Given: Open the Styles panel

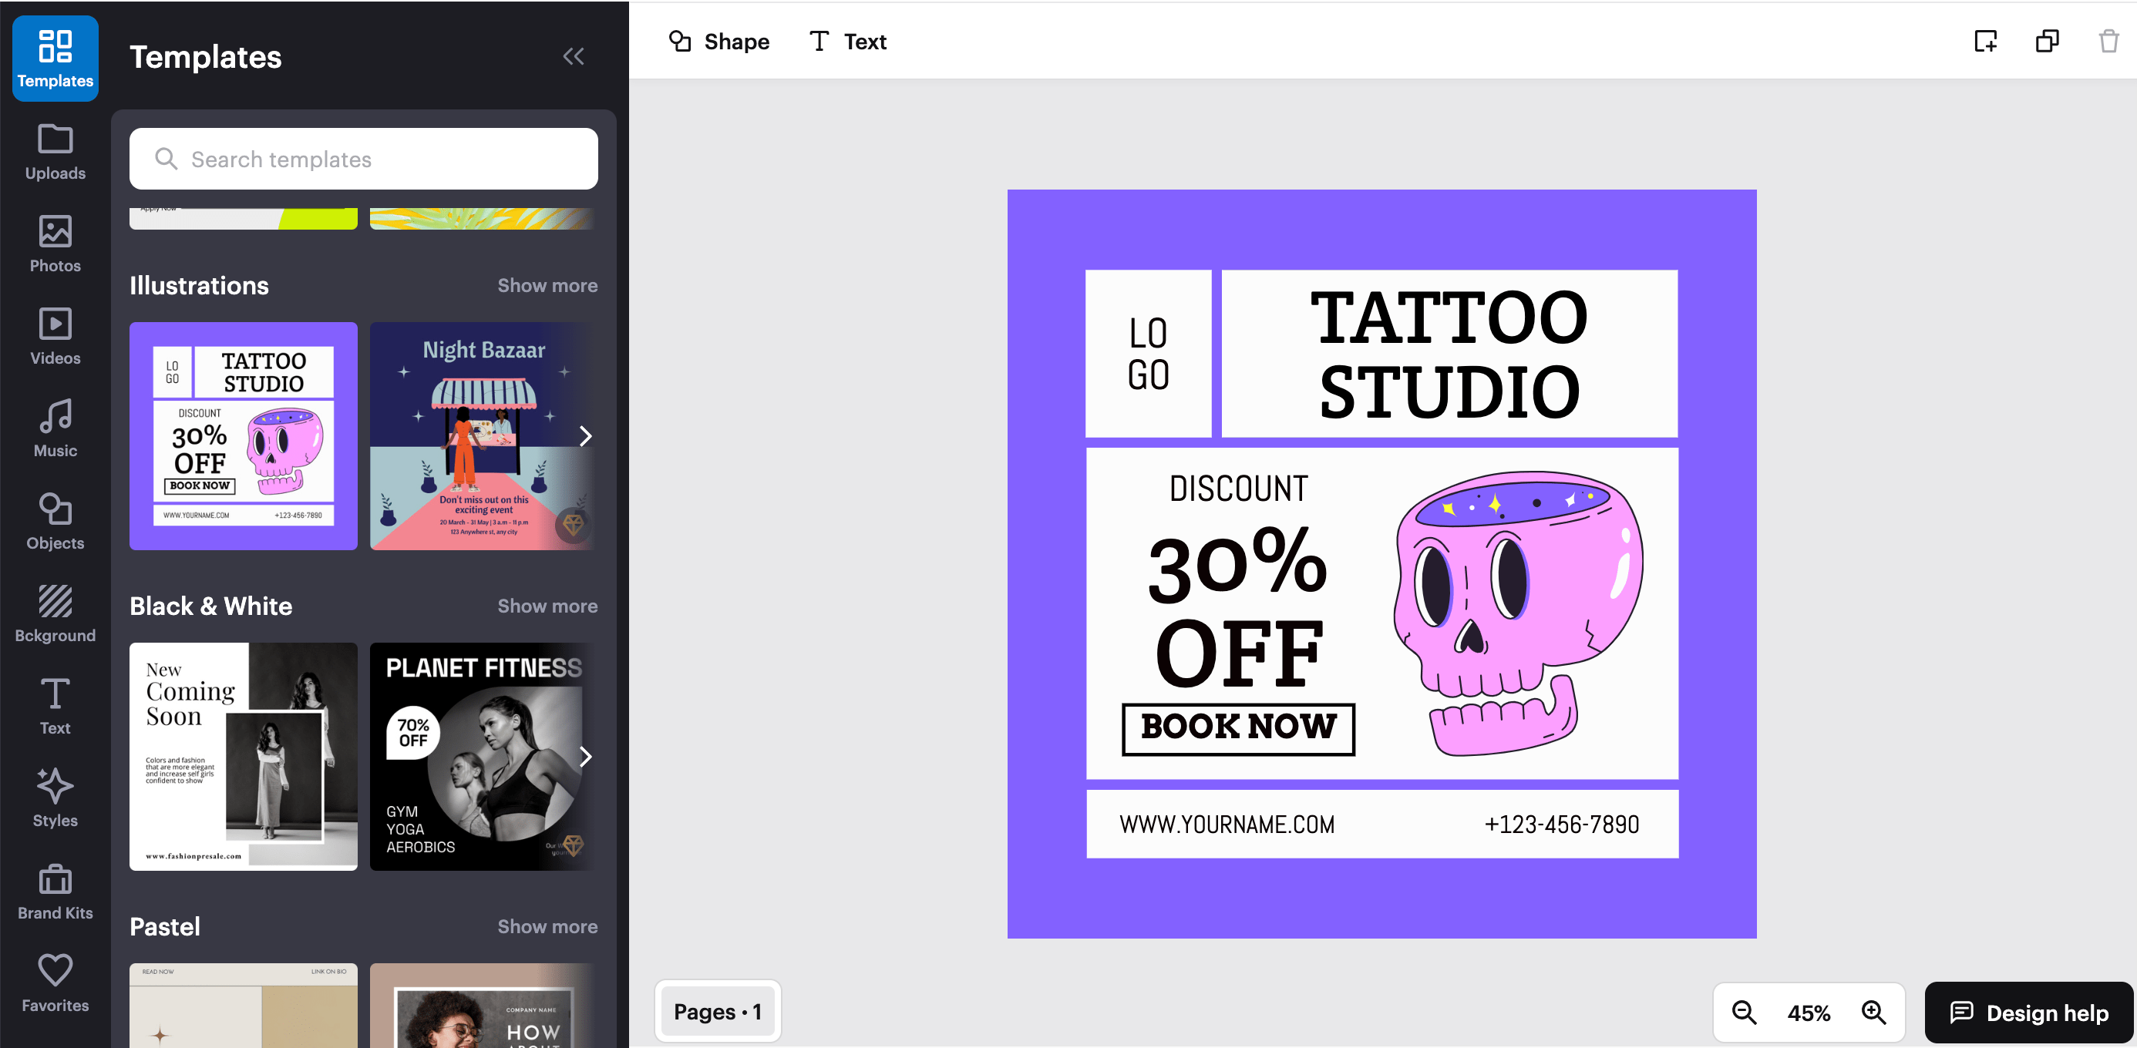Looking at the screenshot, I should pos(55,798).
